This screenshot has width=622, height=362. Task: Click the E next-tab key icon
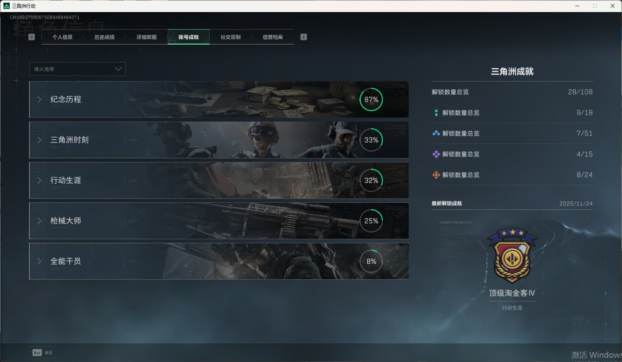pos(304,37)
